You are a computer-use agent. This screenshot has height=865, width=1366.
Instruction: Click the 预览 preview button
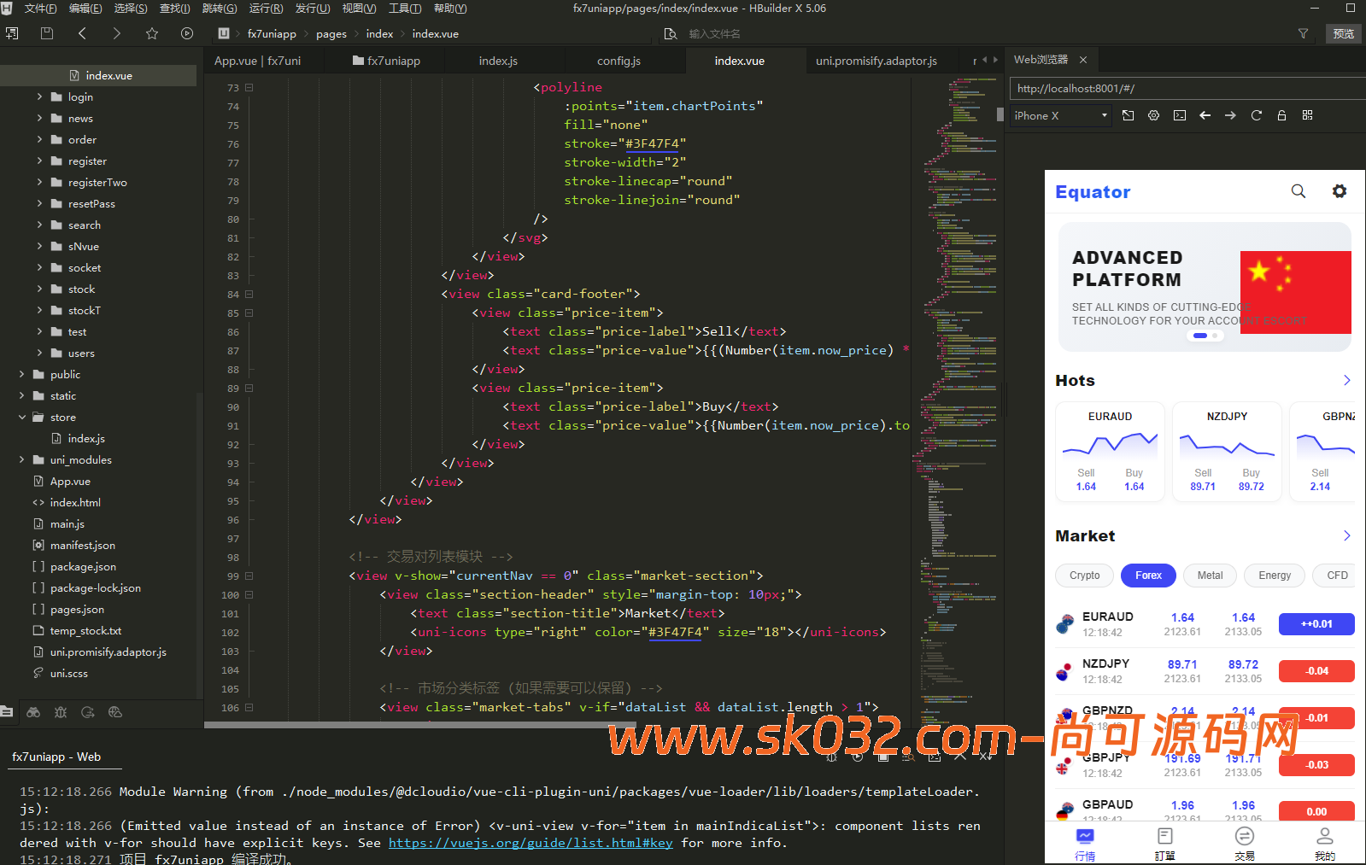click(1343, 33)
